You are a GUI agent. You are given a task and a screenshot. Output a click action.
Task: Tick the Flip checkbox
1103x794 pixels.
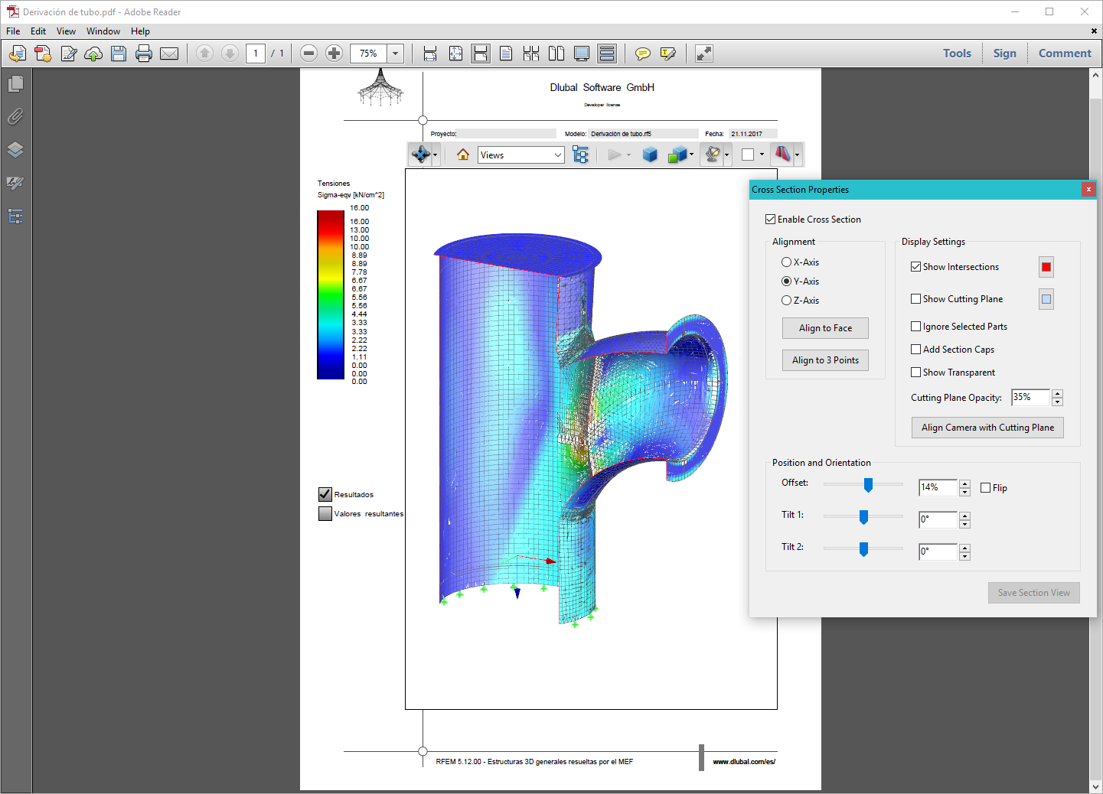pos(985,488)
